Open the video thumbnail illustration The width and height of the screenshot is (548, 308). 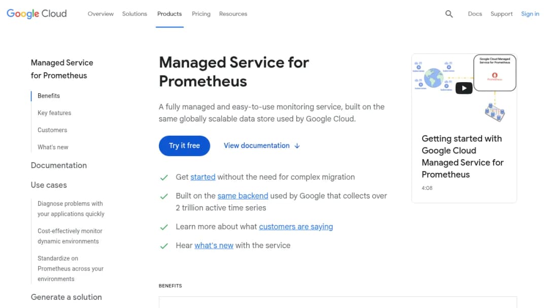[x=464, y=88]
